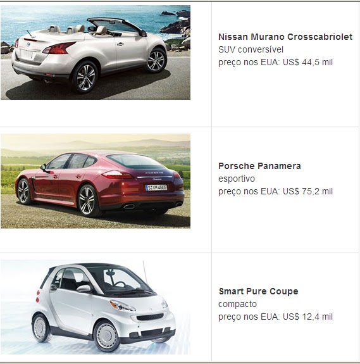The image size is (360, 364).
Task: Click the Nissan's red tail light
Action: pos(59,48)
